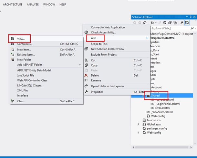Viewport: 197px width, 158px height.
Task: Click the Rename icon in context menu
Action: (86, 80)
